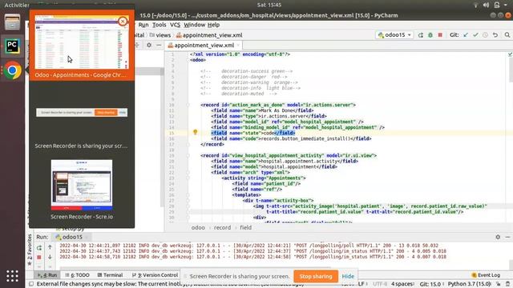The width and height of the screenshot is (513, 288).
Task: Commit changes with Git checkmark icon
Action: [x=475, y=35]
